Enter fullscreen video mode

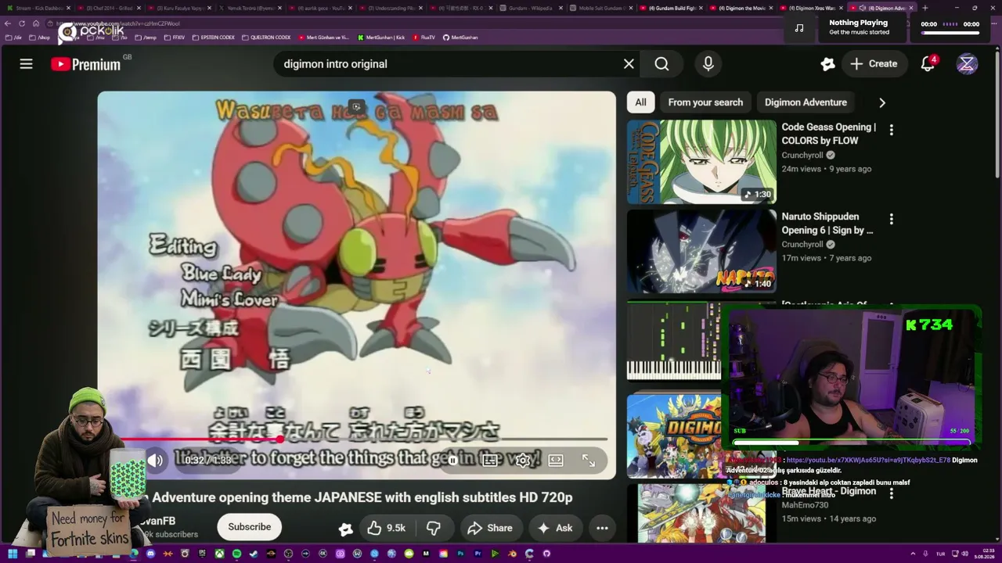[x=589, y=461]
